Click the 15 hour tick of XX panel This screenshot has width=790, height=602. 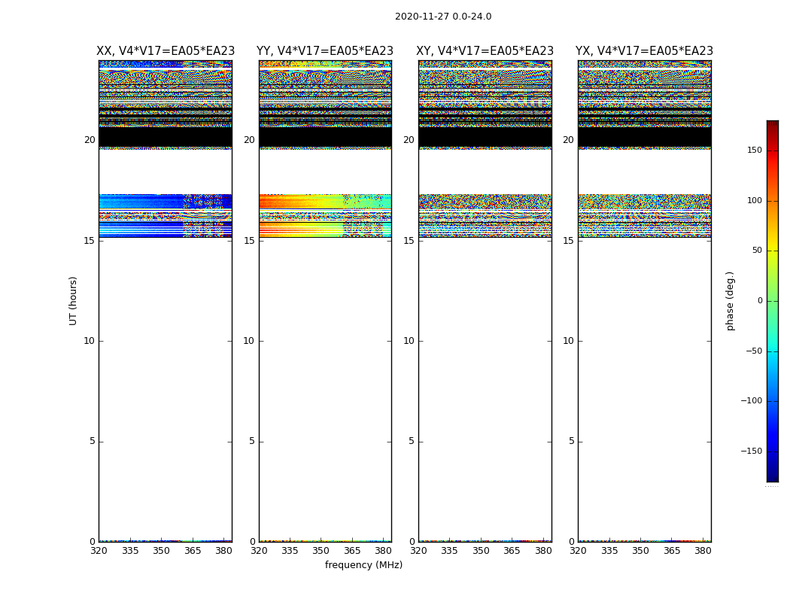pyautogui.click(x=90, y=240)
